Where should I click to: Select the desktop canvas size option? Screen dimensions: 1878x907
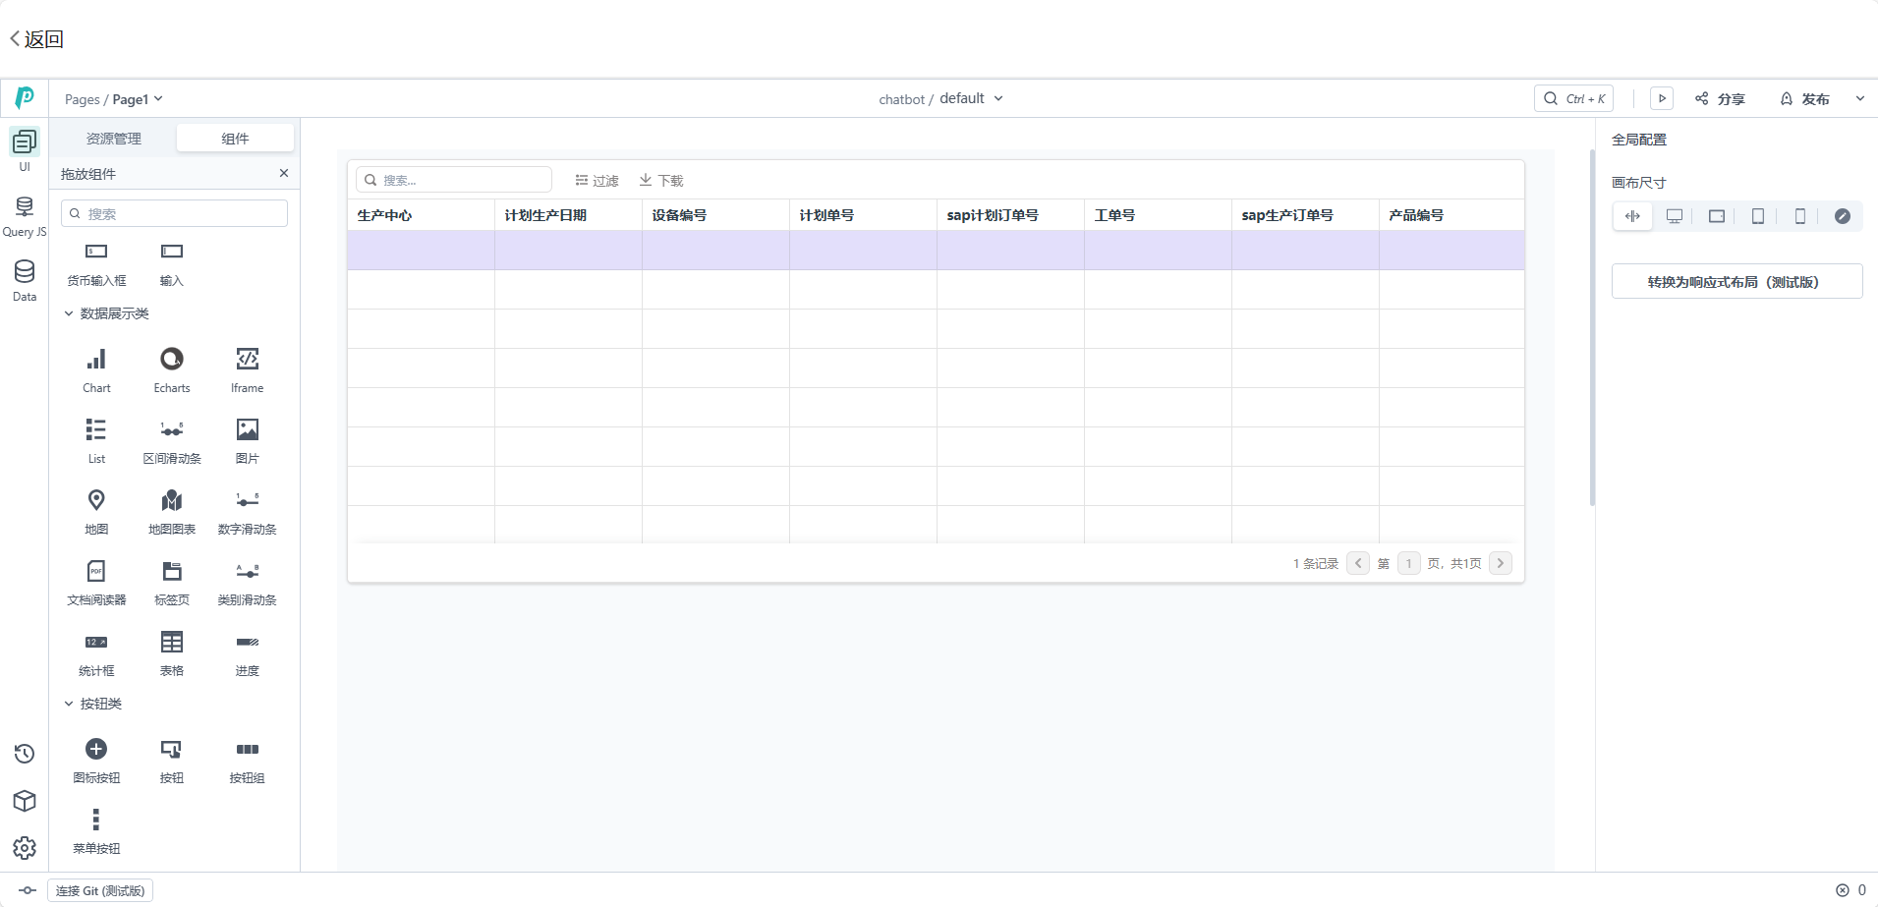1675,216
